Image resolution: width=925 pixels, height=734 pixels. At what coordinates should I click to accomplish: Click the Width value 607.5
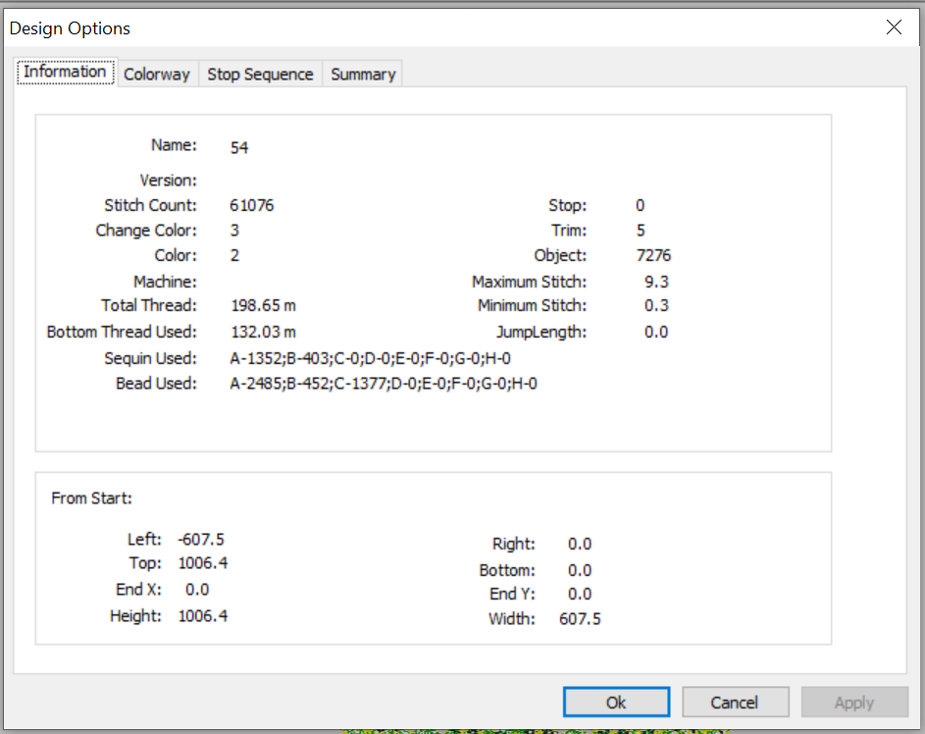[x=580, y=619]
